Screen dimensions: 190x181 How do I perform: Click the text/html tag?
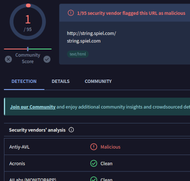coord(77,54)
